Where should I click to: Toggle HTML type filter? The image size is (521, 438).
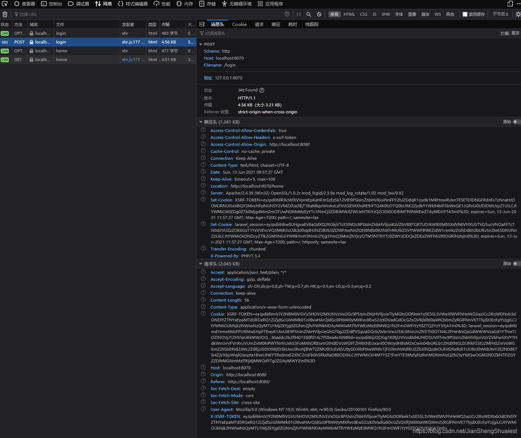click(349, 14)
